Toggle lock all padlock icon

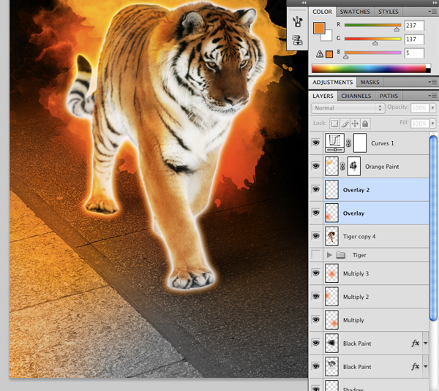[365, 124]
